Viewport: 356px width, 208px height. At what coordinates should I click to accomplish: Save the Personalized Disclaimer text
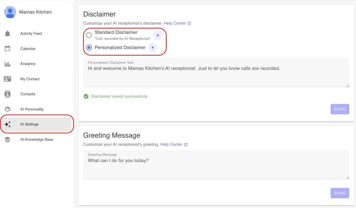(x=340, y=109)
